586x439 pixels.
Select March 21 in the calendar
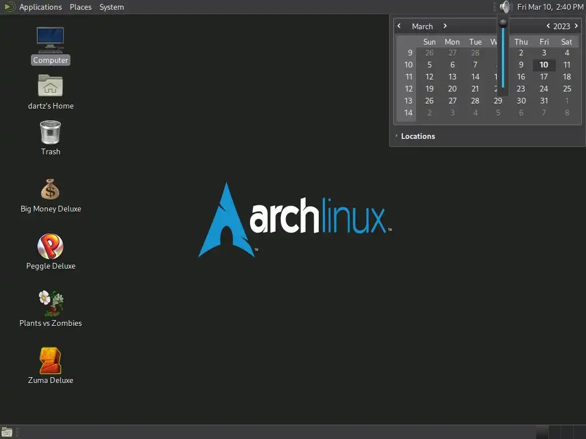coord(475,89)
